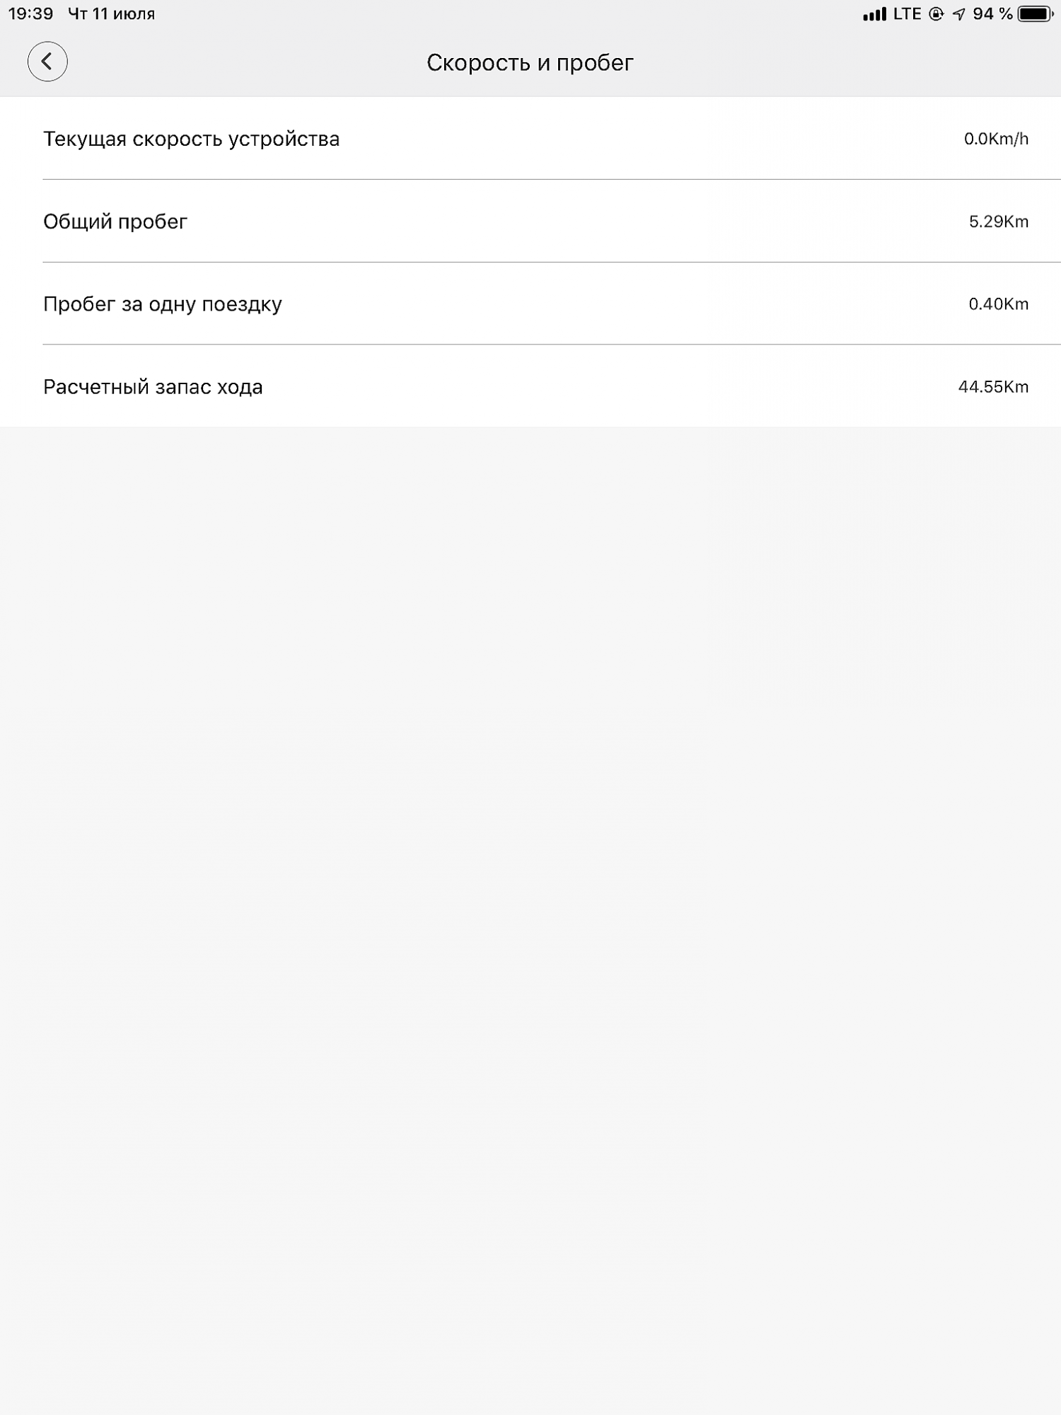1061x1415 pixels.
Task: Tap the 5.29Km total mileage value
Action: [999, 221]
